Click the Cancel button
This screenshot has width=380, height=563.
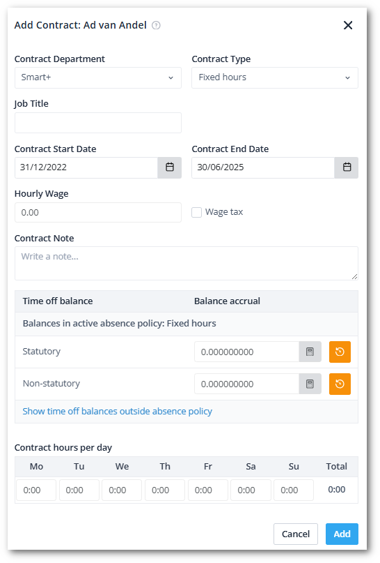pyautogui.click(x=296, y=534)
